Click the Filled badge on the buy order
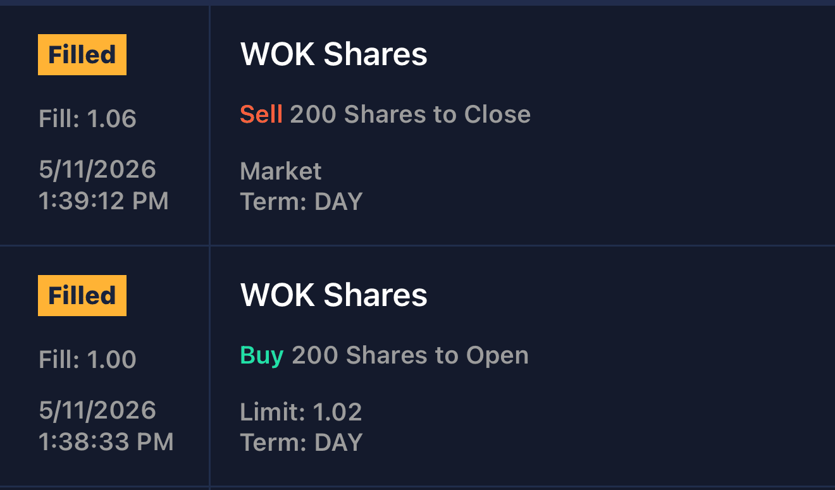The image size is (835, 490). pos(82,295)
